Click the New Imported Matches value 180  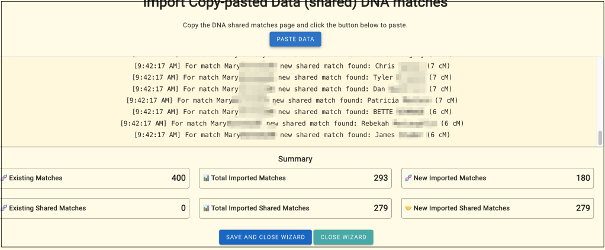tap(583, 178)
